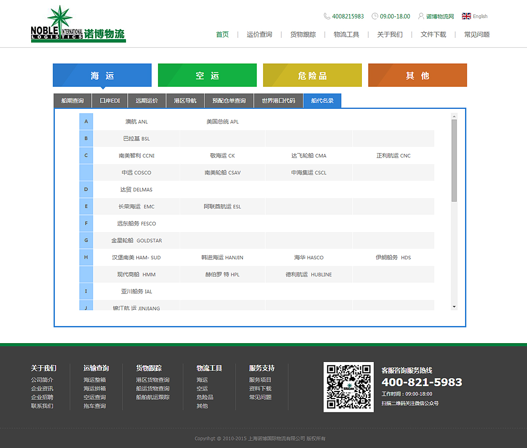Go to 首页 in main navigation
This screenshot has height=448, width=527.
(x=222, y=34)
